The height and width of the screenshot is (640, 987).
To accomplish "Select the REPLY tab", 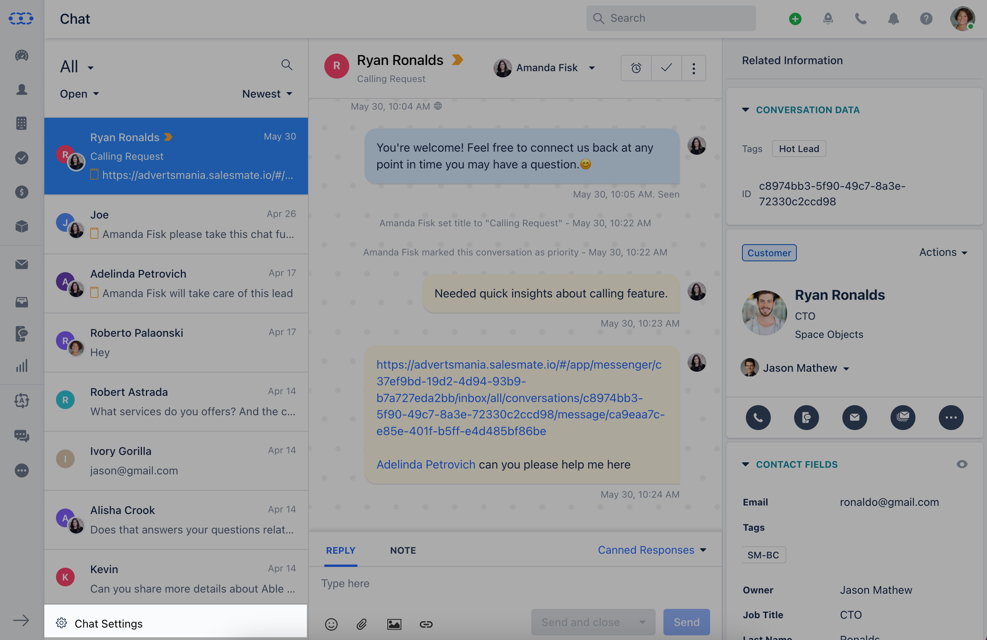I will [x=341, y=550].
